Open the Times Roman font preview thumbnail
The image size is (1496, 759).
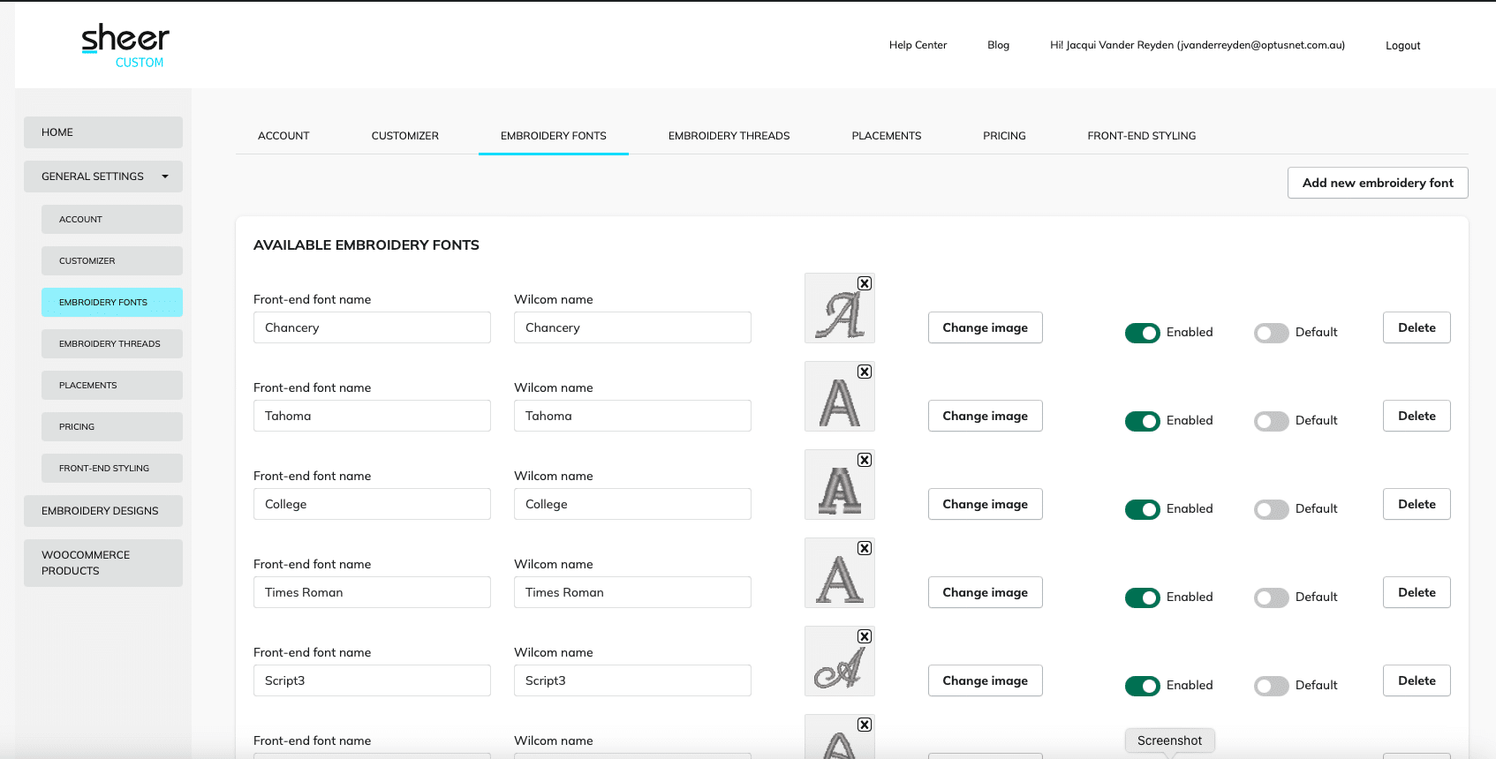click(839, 573)
